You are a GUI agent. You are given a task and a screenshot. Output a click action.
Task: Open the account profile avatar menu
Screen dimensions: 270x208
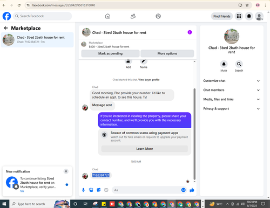(x=259, y=16)
